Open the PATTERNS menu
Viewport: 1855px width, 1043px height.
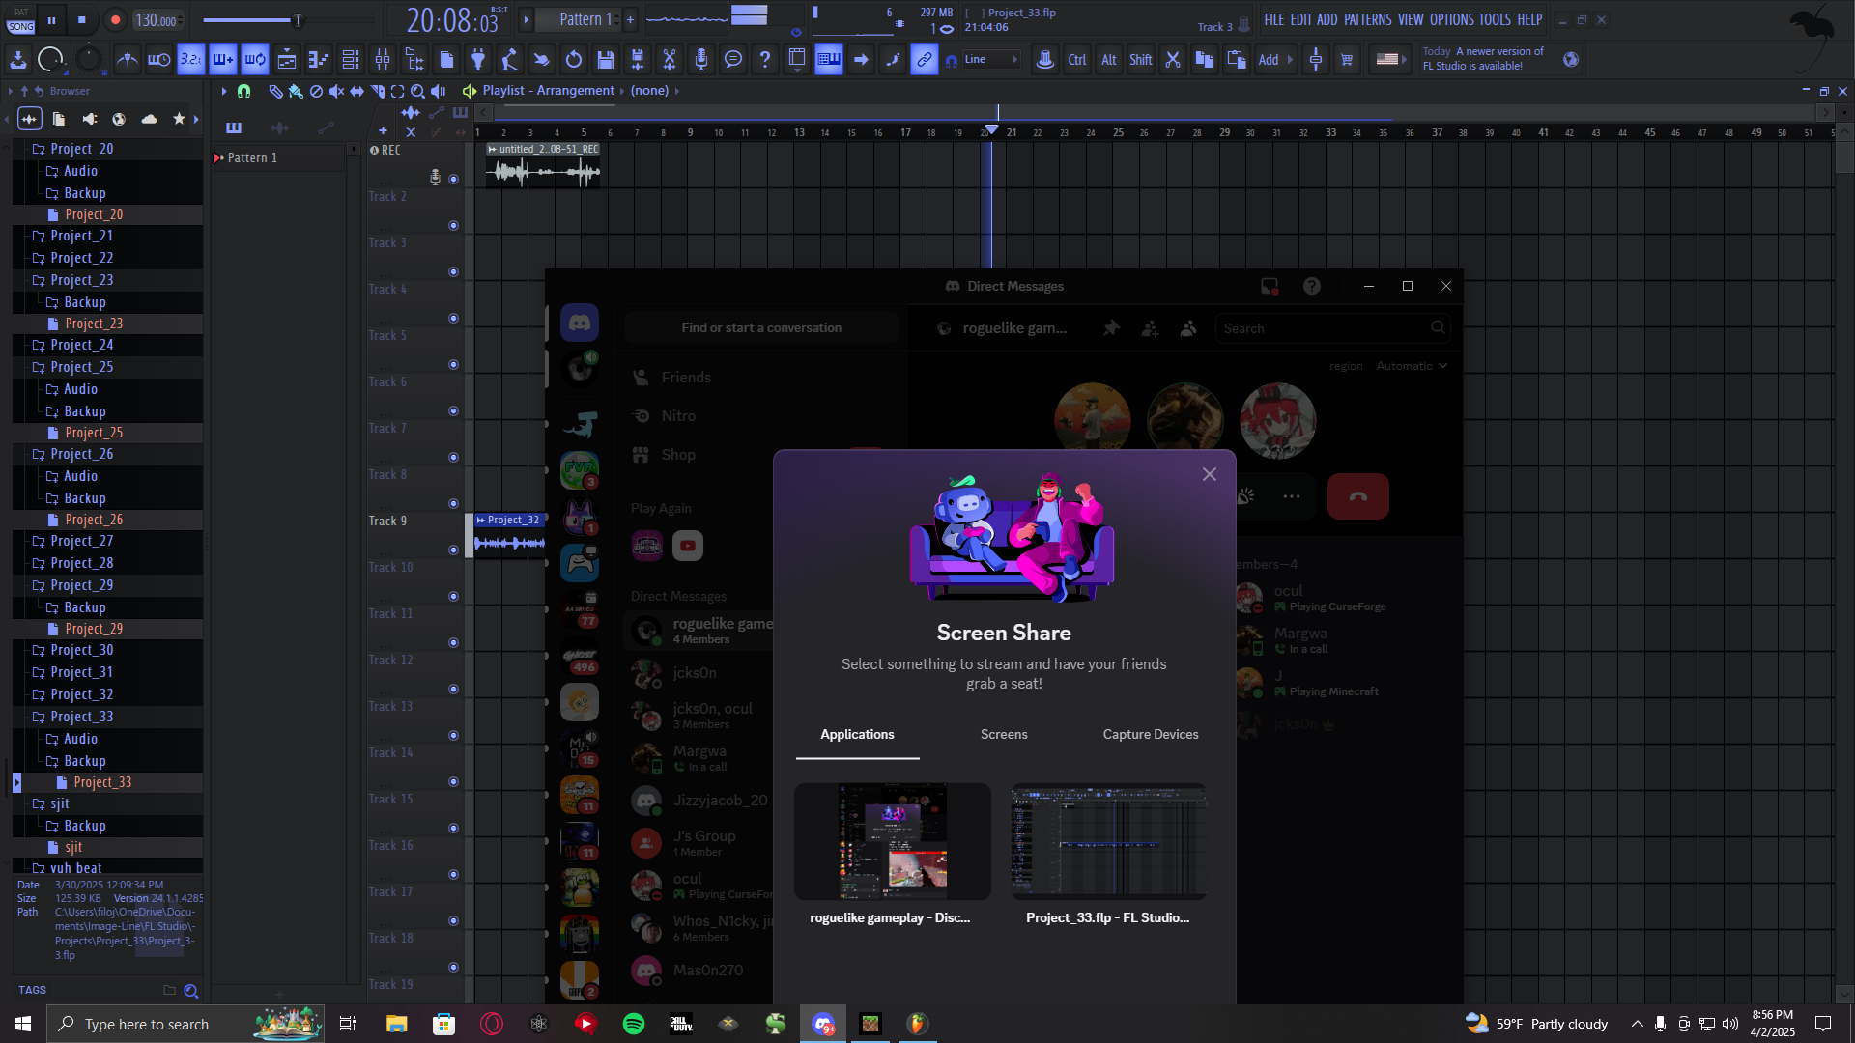(1367, 19)
